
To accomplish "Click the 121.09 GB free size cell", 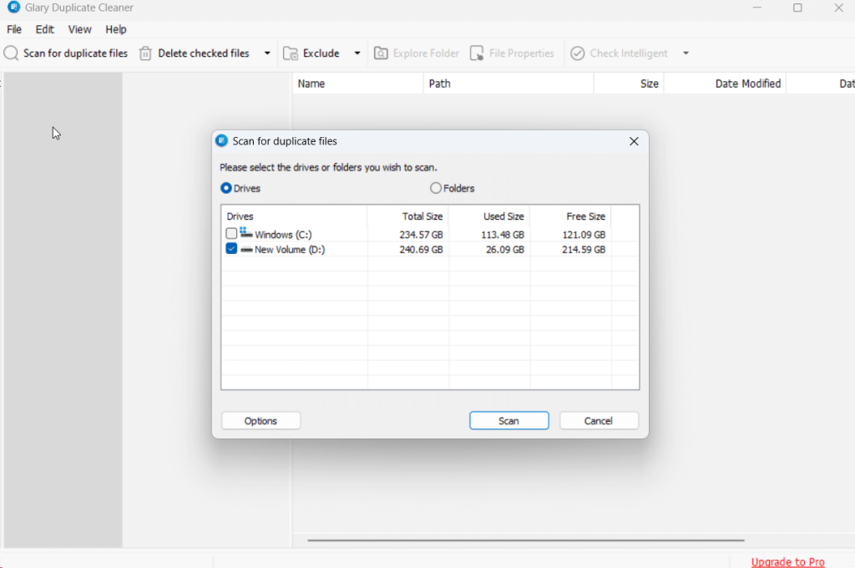I will click(584, 235).
